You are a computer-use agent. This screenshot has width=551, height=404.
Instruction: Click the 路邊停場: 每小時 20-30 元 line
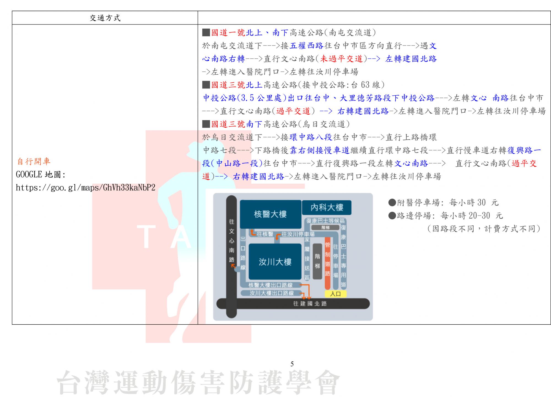click(x=445, y=216)
